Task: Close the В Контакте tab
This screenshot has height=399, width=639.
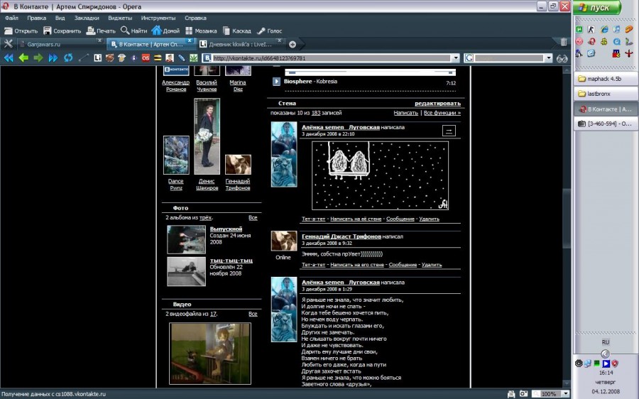Action: [190, 40]
